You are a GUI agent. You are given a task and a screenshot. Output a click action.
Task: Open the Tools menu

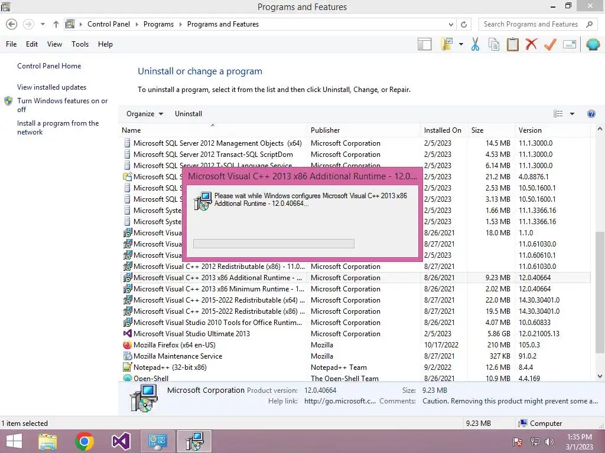click(80, 44)
